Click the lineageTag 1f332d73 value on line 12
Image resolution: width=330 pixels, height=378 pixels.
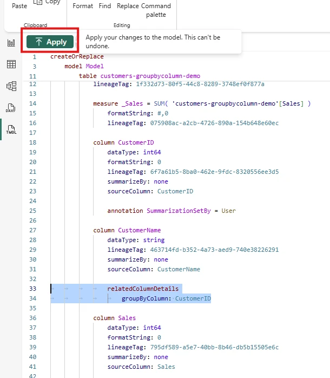(x=200, y=84)
